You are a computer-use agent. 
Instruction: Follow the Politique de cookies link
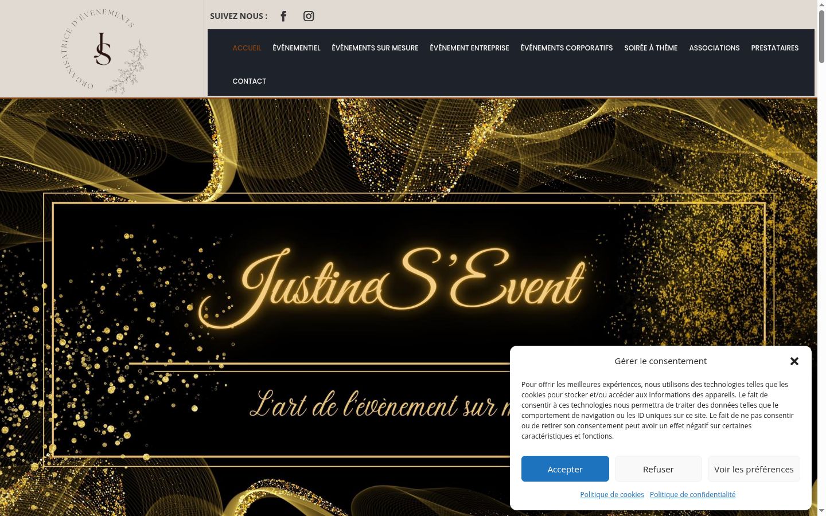[612, 495]
